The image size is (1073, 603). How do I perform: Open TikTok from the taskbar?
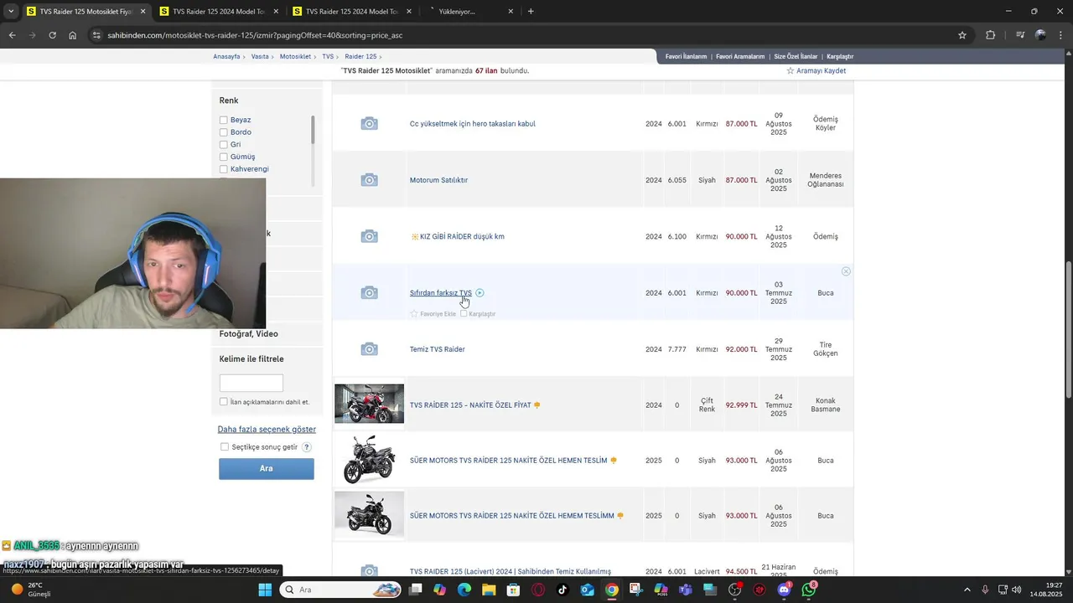coord(562,590)
